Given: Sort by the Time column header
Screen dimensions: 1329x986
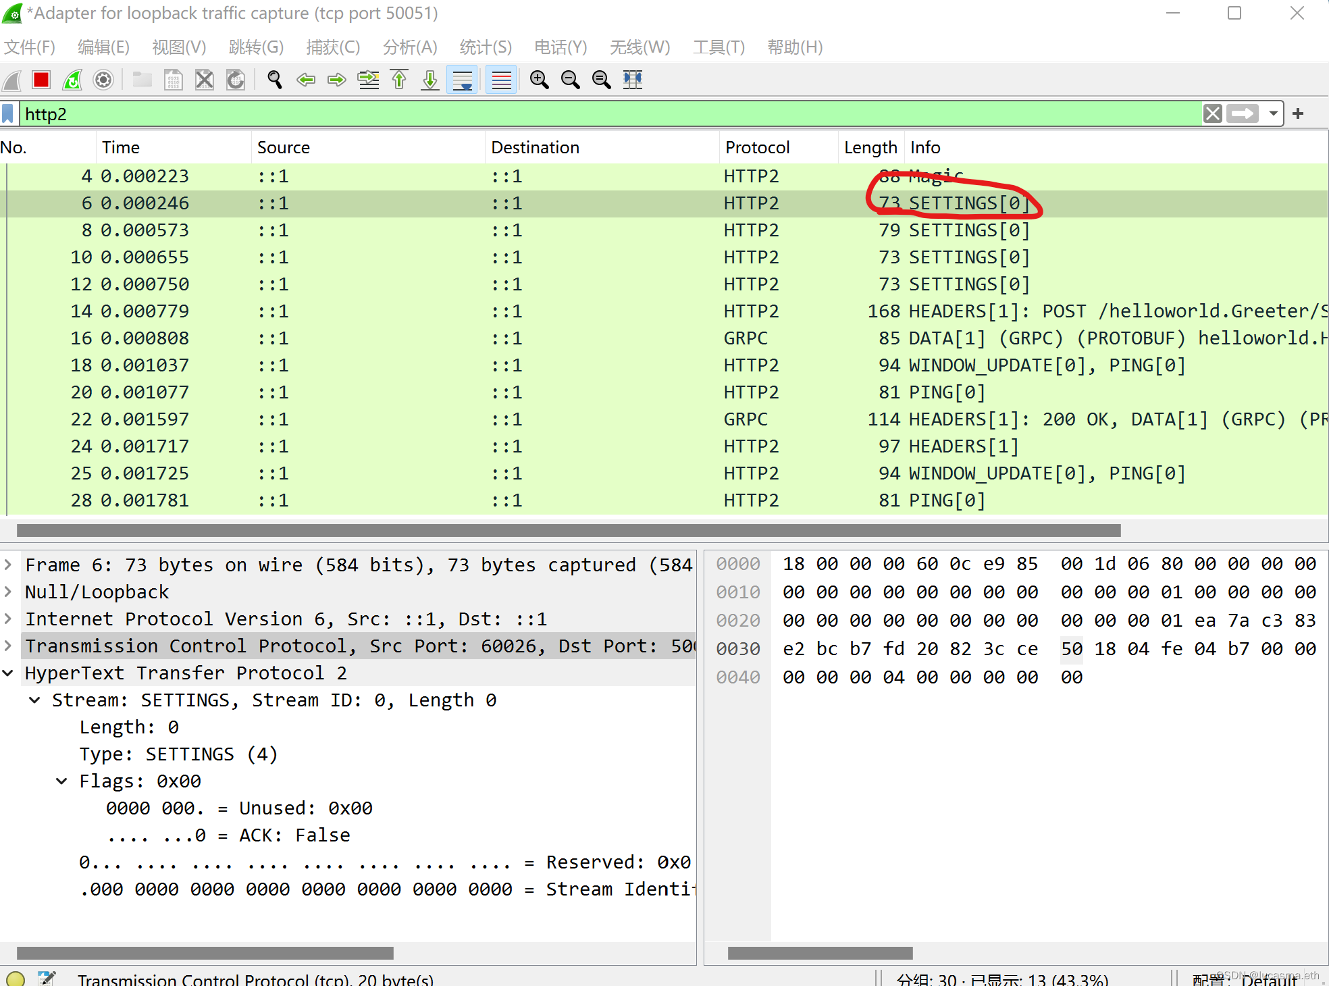Looking at the screenshot, I should point(174,147).
